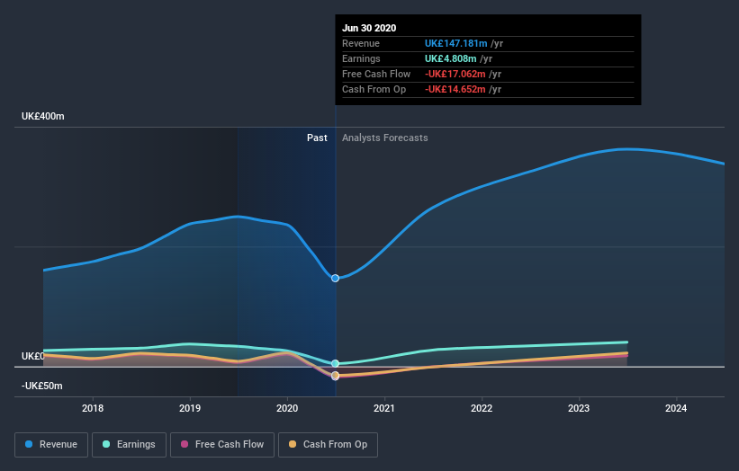Click the blue Revenue data point marker
Screen dimensions: 739x471
tap(335, 278)
